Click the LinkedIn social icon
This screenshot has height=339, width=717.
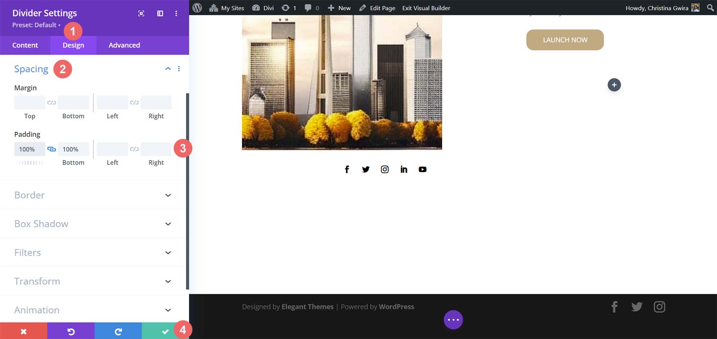pyautogui.click(x=404, y=169)
